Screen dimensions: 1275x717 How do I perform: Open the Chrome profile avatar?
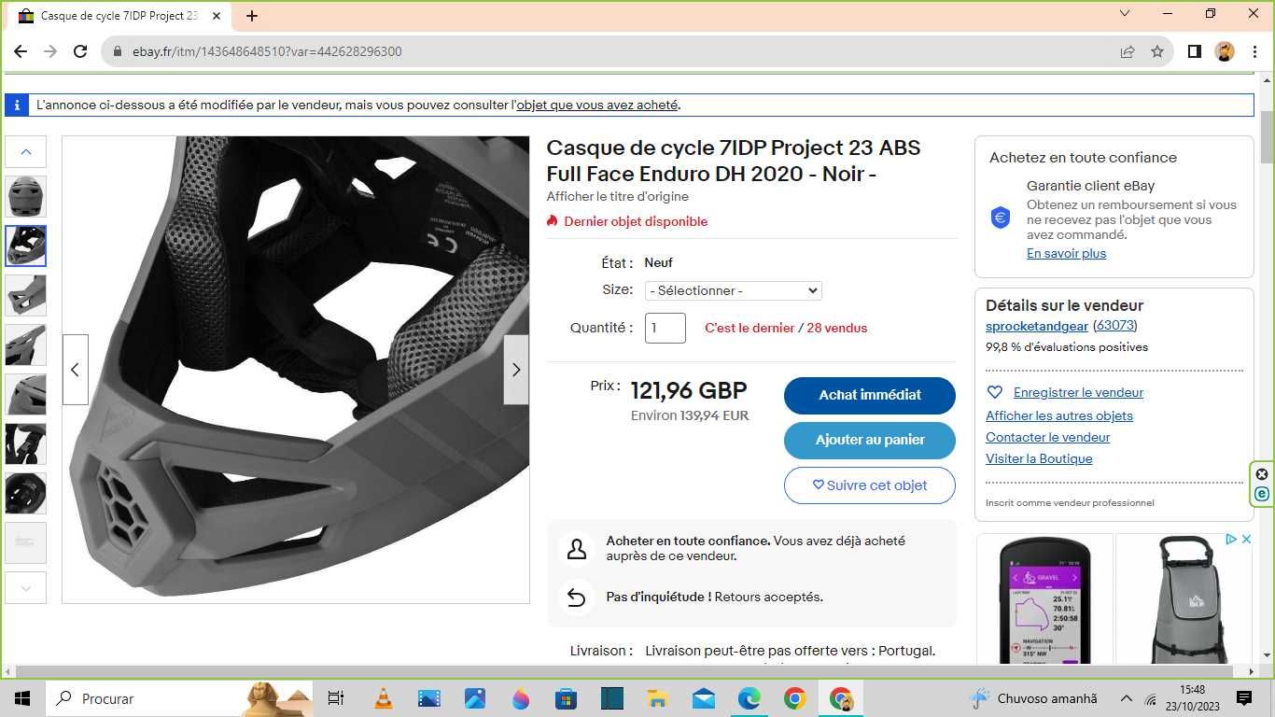[x=1225, y=51]
